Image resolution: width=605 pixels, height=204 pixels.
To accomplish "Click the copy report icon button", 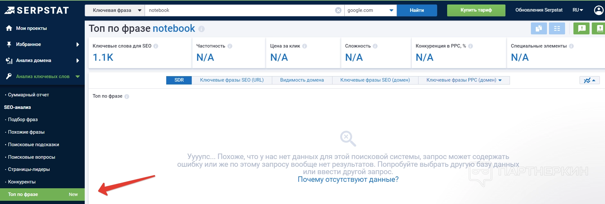I will (x=539, y=29).
